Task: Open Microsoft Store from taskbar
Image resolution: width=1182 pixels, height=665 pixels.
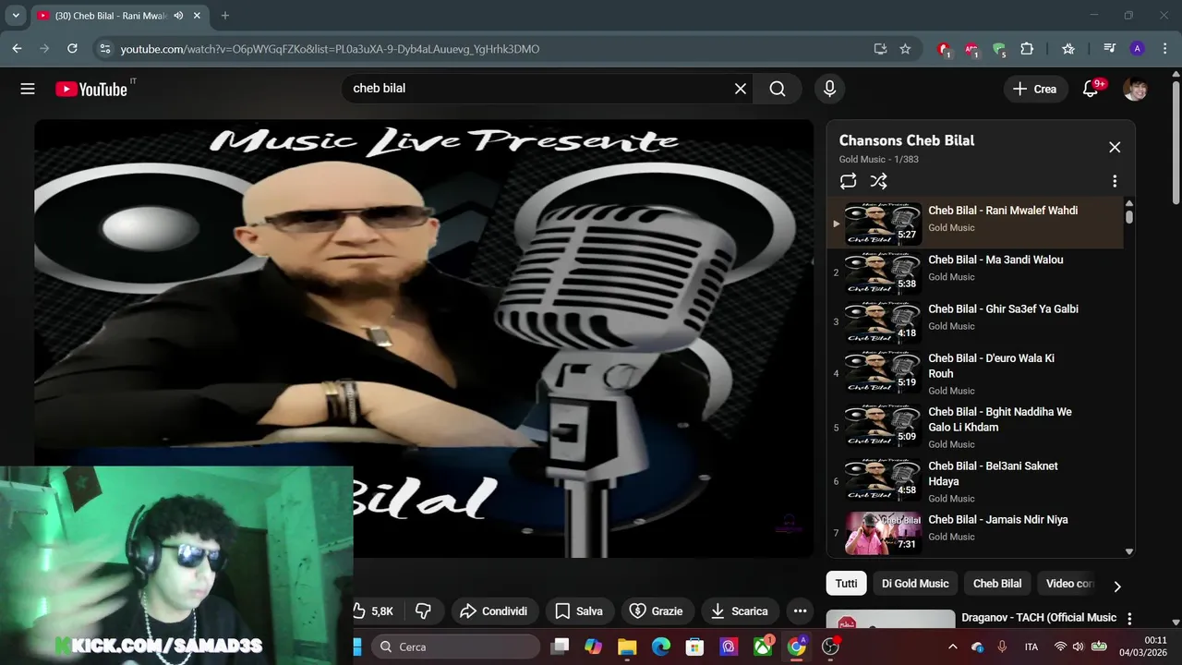Action: coord(694,647)
